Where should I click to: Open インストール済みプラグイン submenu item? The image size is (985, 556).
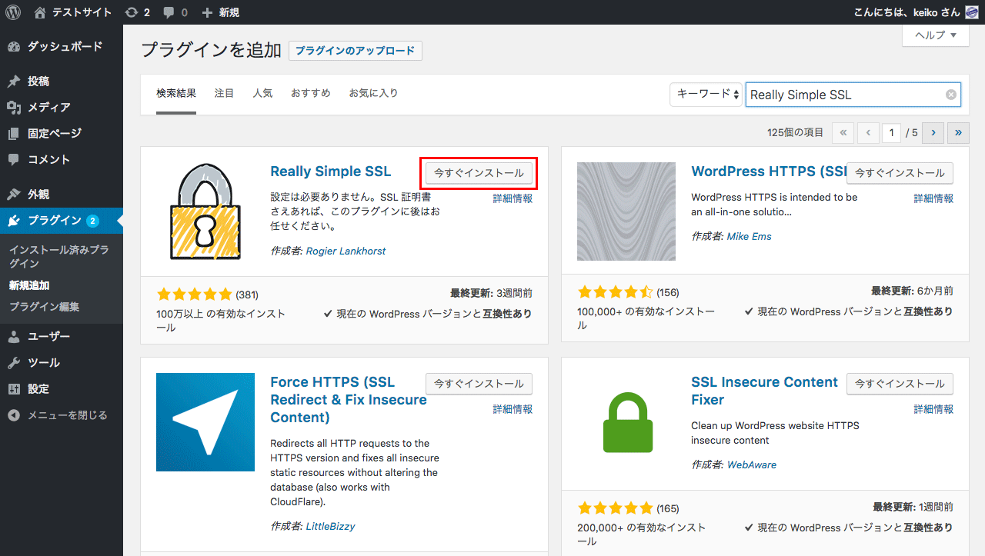[x=58, y=257]
